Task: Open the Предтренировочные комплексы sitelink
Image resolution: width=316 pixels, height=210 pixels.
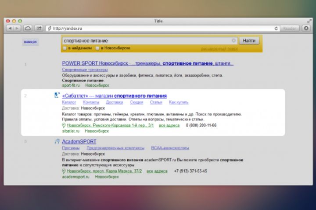Action: pyautogui.click(x=115, y=148)
